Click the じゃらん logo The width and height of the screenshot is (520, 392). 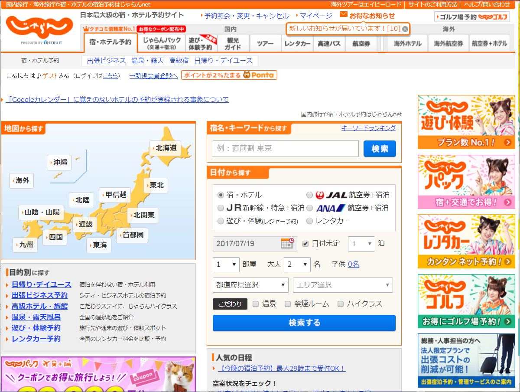(39, 28)
